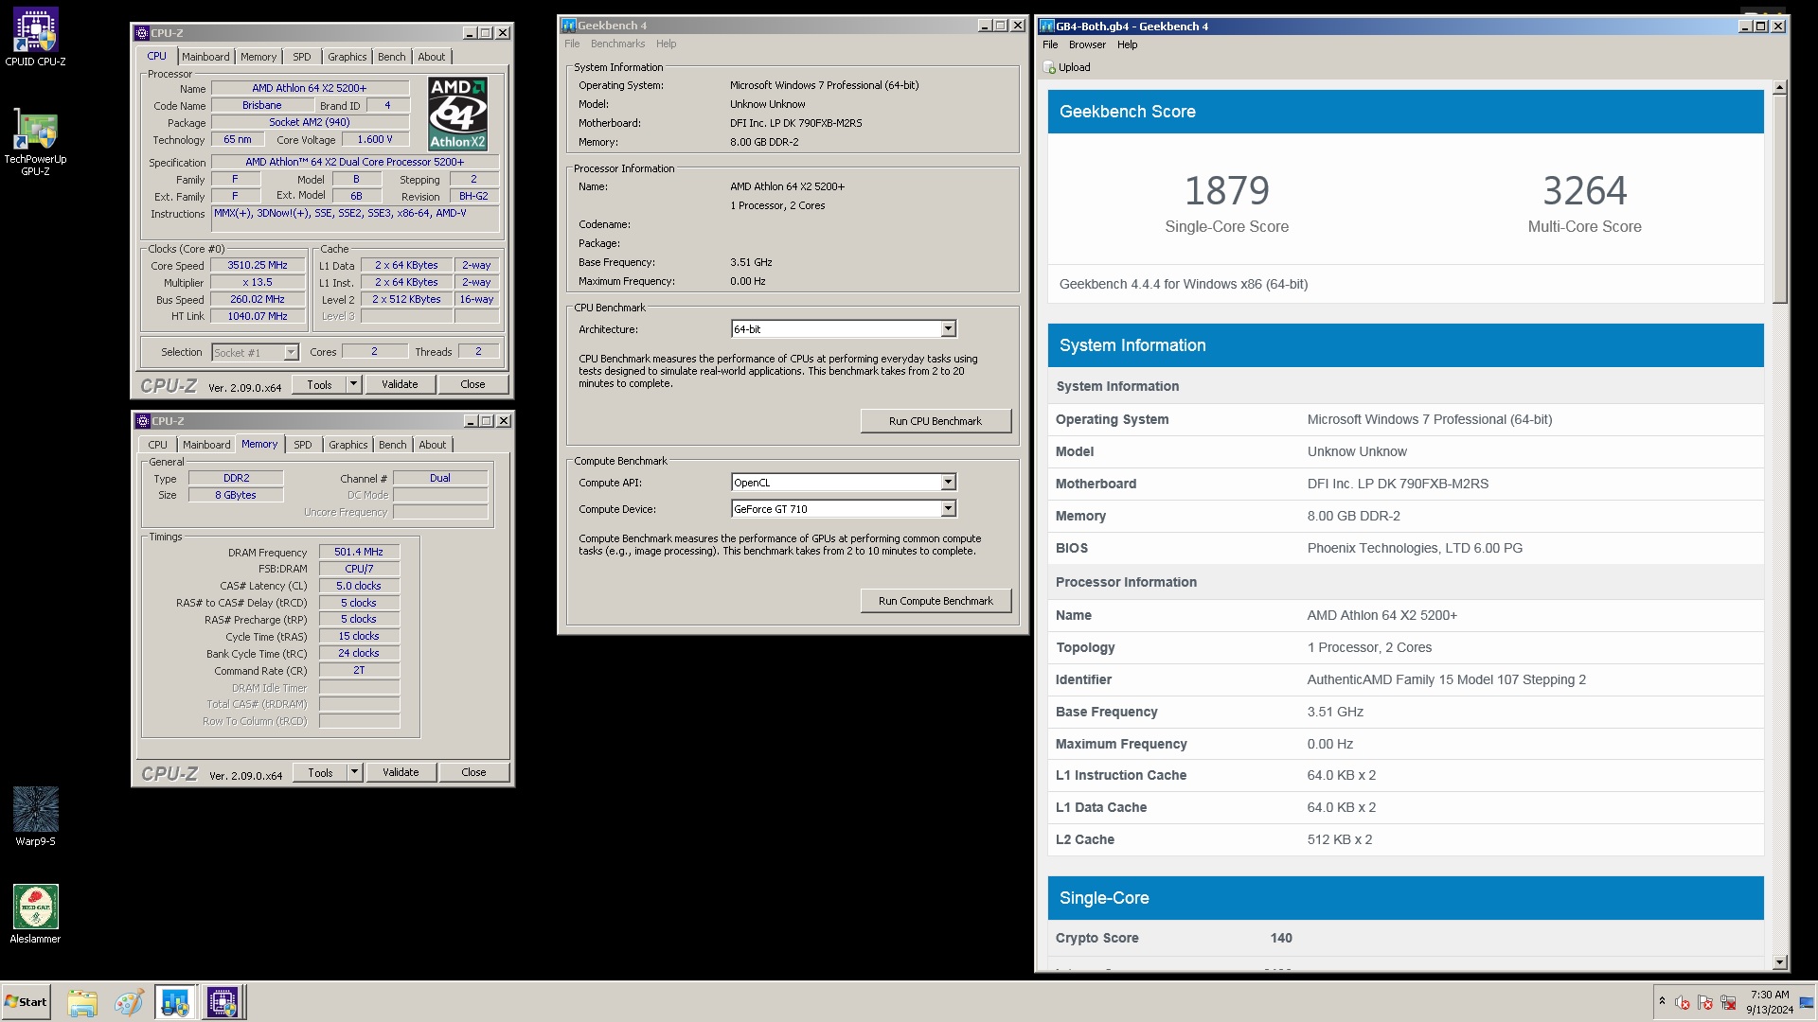Open the Warp9-S desktop icon
Viewport: 1818px width, 1022px height.
click(x=35, y=816)
